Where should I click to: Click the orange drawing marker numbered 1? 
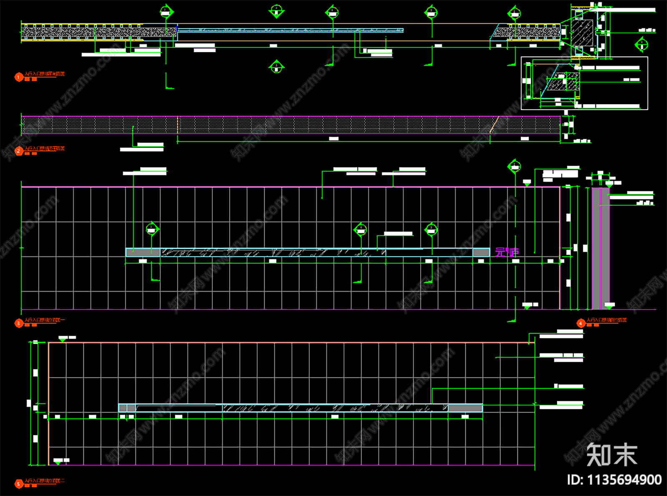(x=19, y=77)
